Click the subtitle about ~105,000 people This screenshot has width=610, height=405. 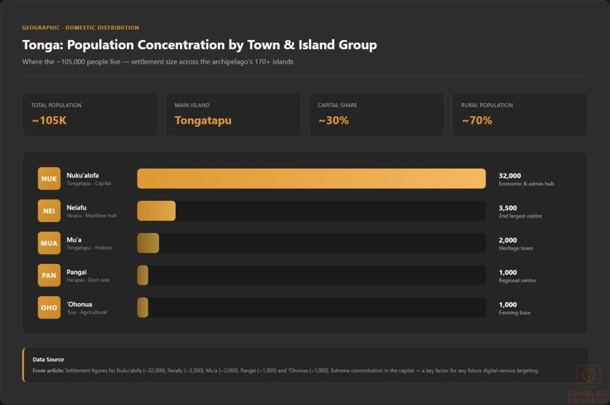point(157,62)
